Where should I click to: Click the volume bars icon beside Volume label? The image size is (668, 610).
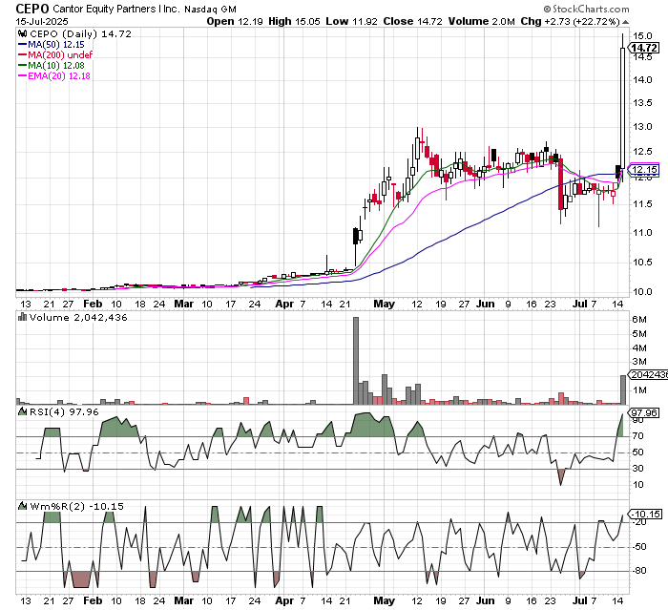[22, 317]
